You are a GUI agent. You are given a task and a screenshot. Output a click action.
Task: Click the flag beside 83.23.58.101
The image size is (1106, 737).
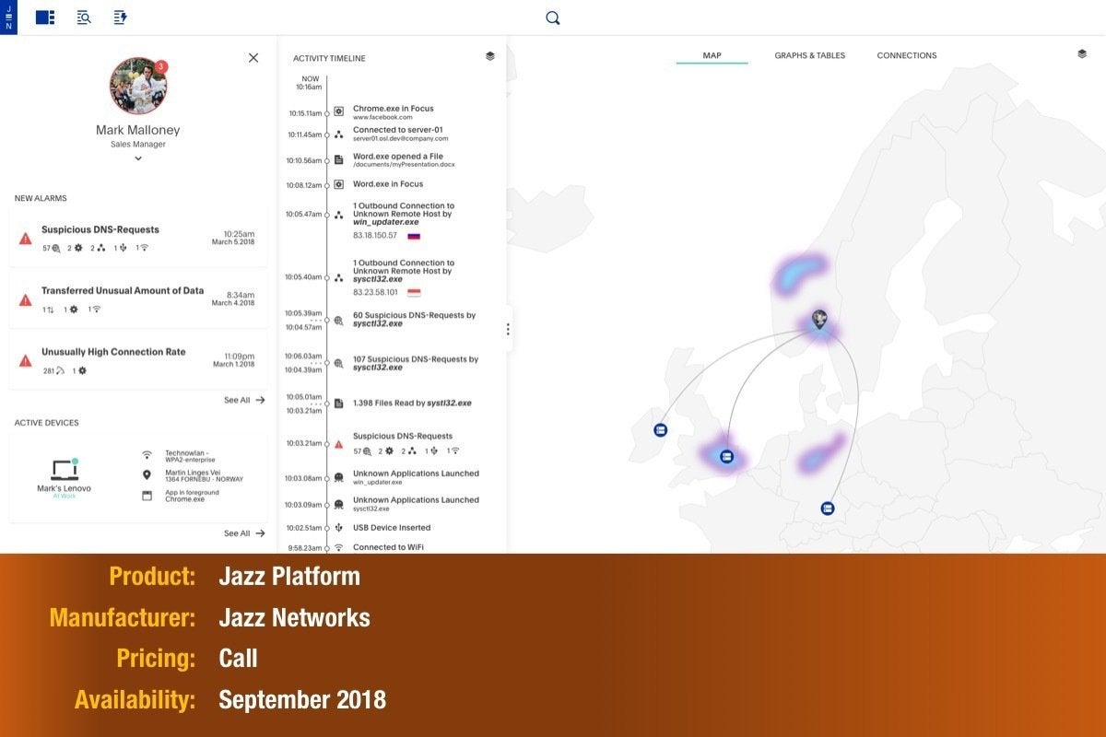[x=414, y=293]
